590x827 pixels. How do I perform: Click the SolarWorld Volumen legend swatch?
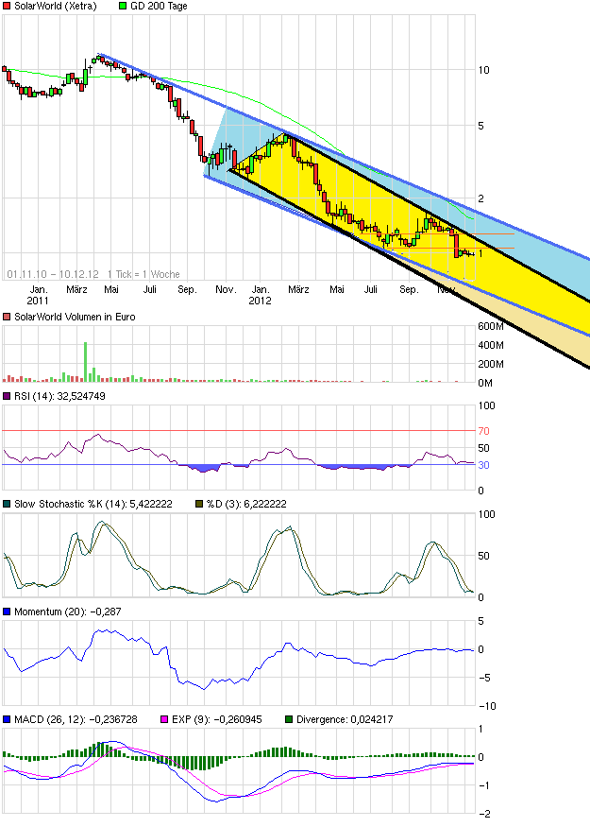pos(7,317)
